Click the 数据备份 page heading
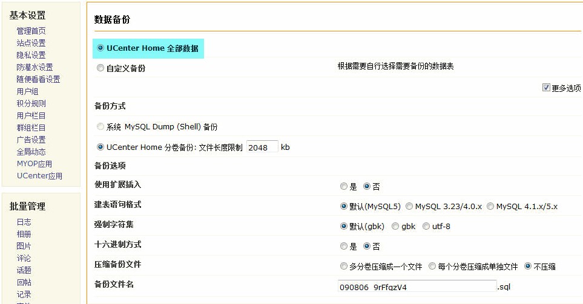This screenshot has height=304, width=583. pos(112,20)
